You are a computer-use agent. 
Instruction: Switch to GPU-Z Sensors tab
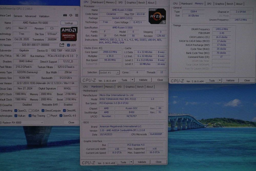tap(18, 16)
